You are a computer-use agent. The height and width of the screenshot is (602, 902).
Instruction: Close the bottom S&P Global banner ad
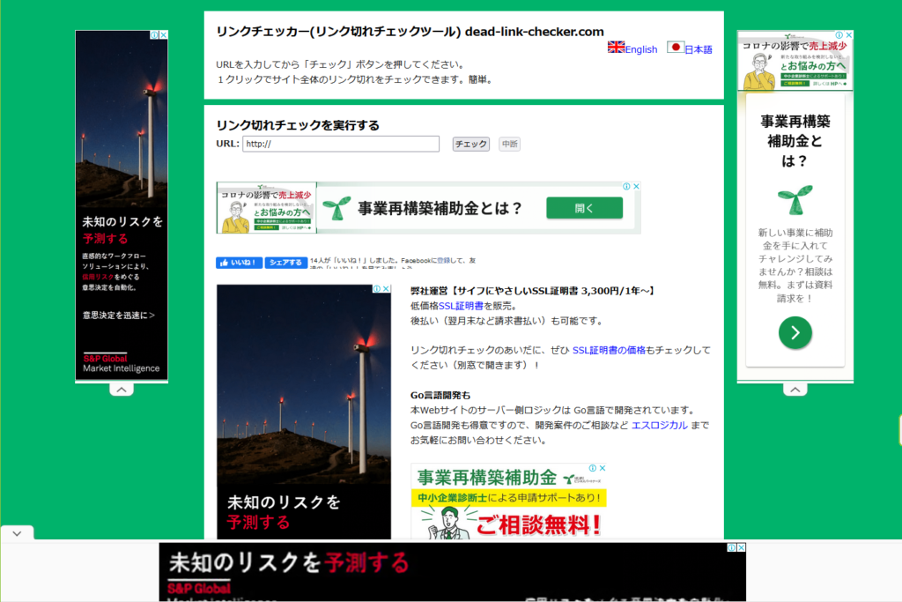741,547
